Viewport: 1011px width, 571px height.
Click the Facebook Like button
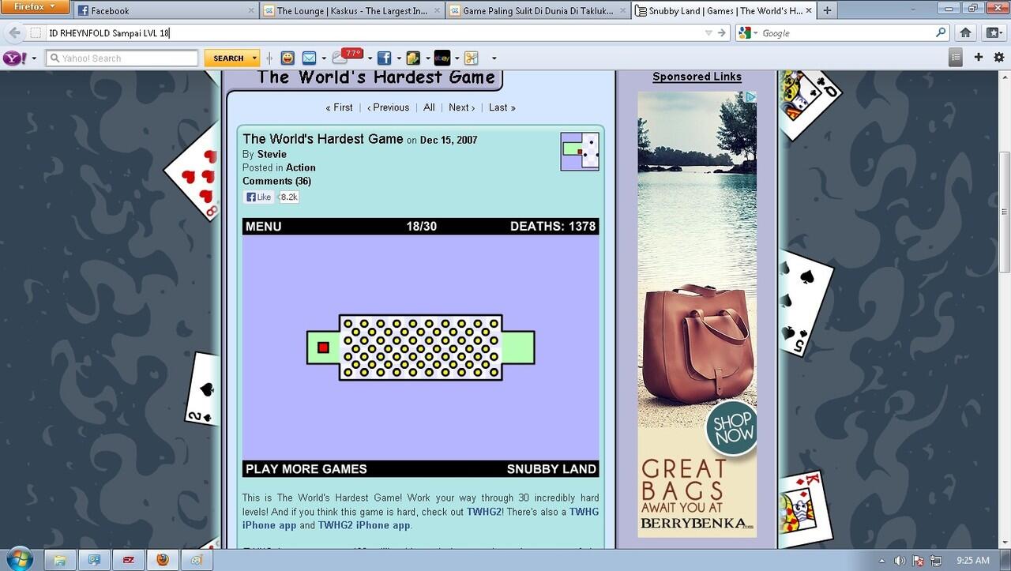[258, 197]
